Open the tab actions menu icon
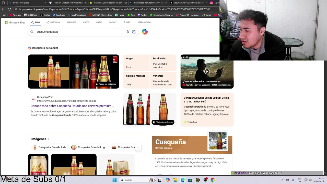Screen dimensions: 327x184 point(3,3)
